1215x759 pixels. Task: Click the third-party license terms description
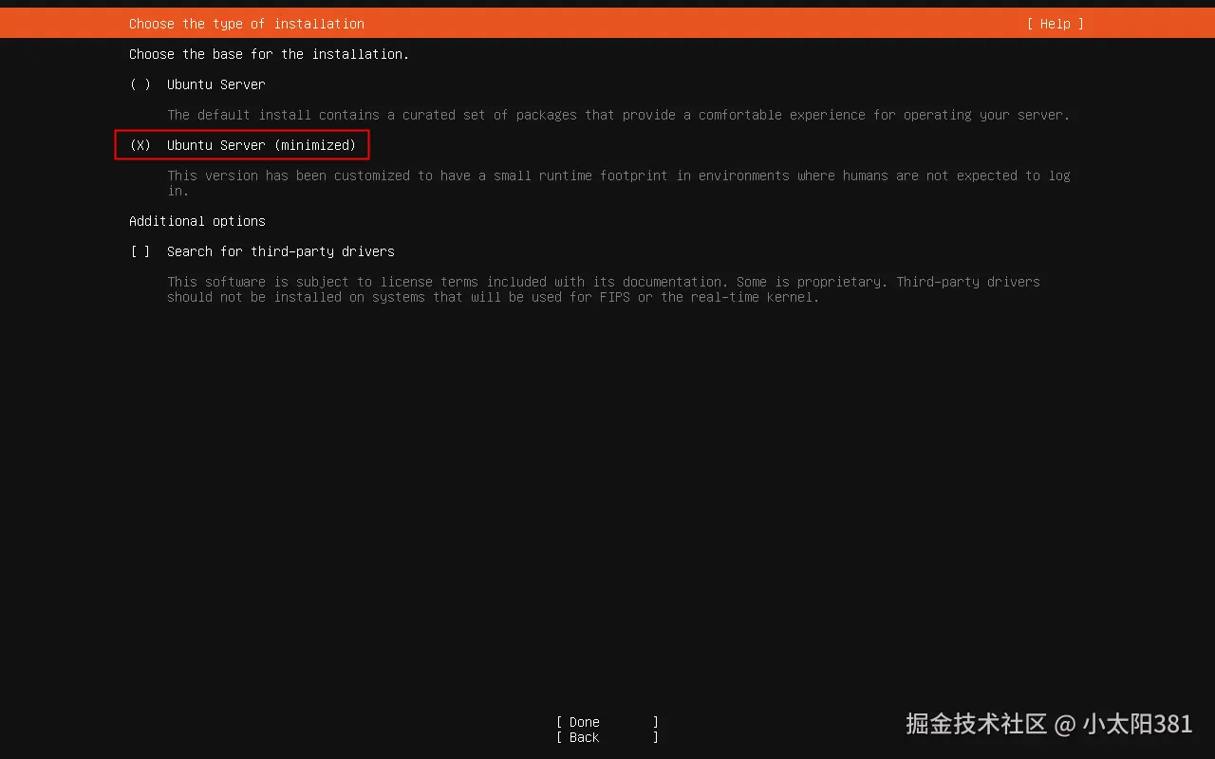604,289
